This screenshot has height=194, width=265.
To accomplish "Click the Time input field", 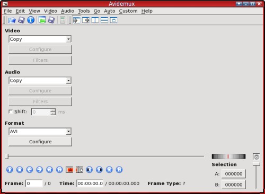I will (90, 183).
